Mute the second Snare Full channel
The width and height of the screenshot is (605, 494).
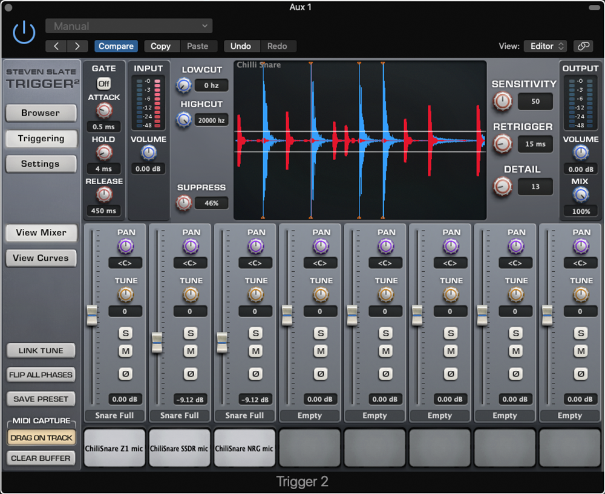(191, 351)
